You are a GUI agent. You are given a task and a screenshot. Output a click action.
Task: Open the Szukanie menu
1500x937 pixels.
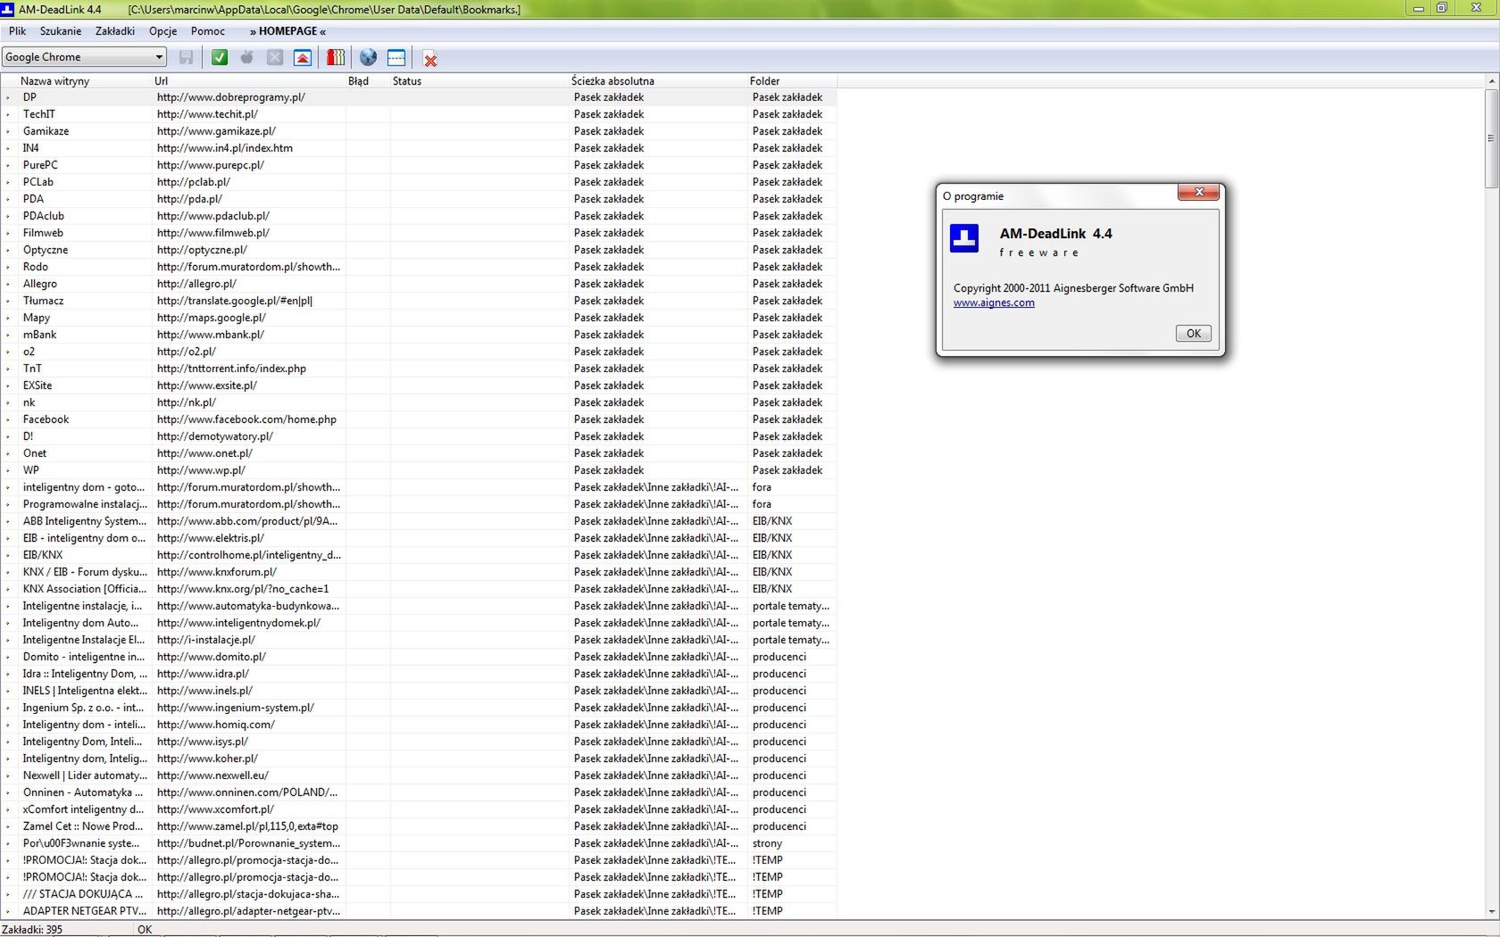61,31
